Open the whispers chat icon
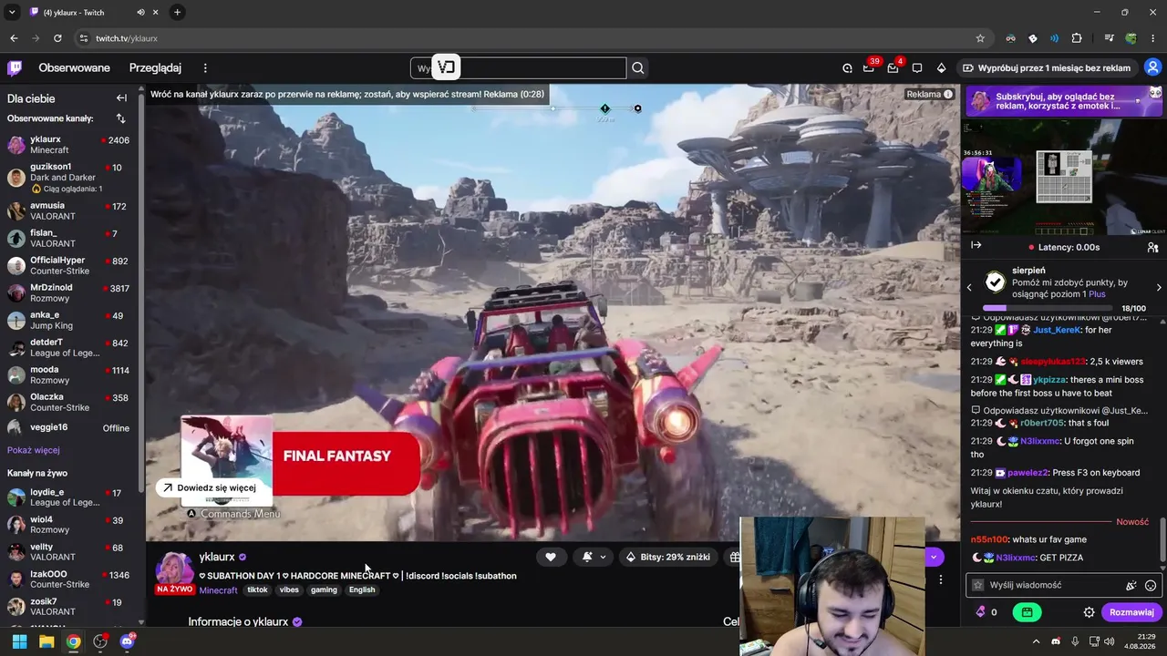This screenshot has width=1167, height=656. pos(917,67)
